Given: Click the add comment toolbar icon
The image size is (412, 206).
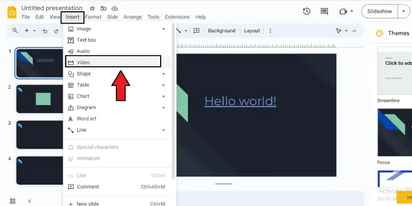Looking at the screenshot, I should tap(196, 31).
